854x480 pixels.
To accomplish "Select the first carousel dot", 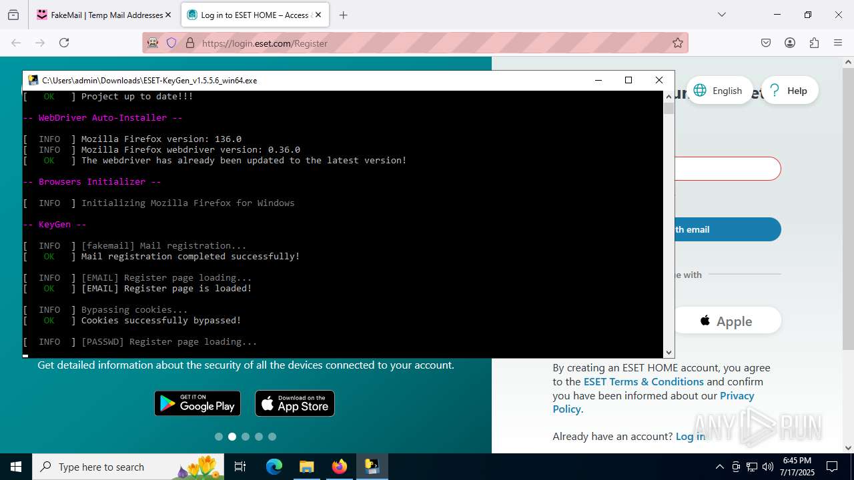I will point(219,437).
